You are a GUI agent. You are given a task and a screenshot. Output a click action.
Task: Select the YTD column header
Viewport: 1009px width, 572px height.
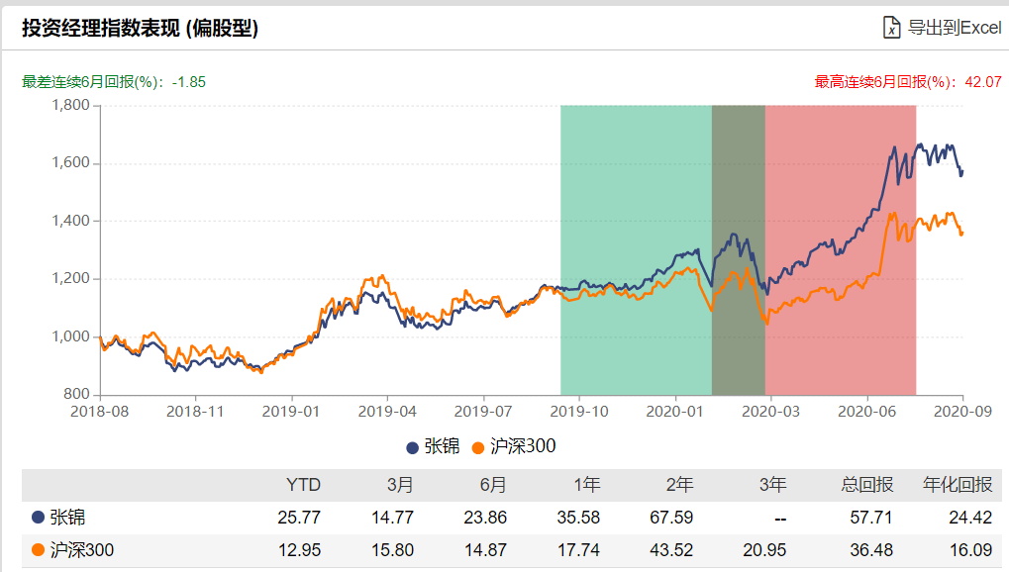point(303,485)
